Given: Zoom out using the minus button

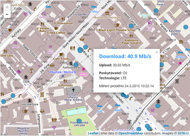Looking at the screenshot, I should coord(7,14).
